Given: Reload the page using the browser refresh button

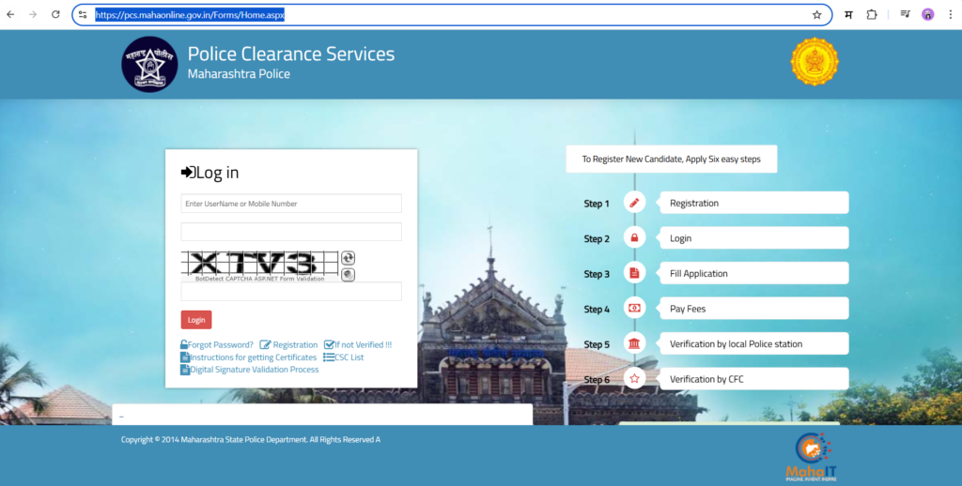Looking at the screenshot, I should point(55,15).
